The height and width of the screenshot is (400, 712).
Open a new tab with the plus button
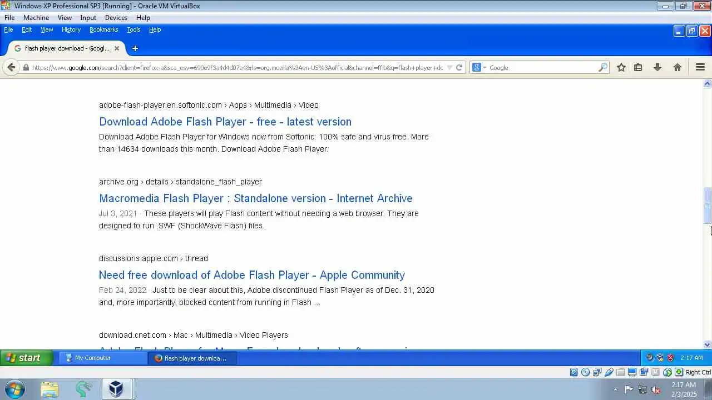[x=135, y=48]
